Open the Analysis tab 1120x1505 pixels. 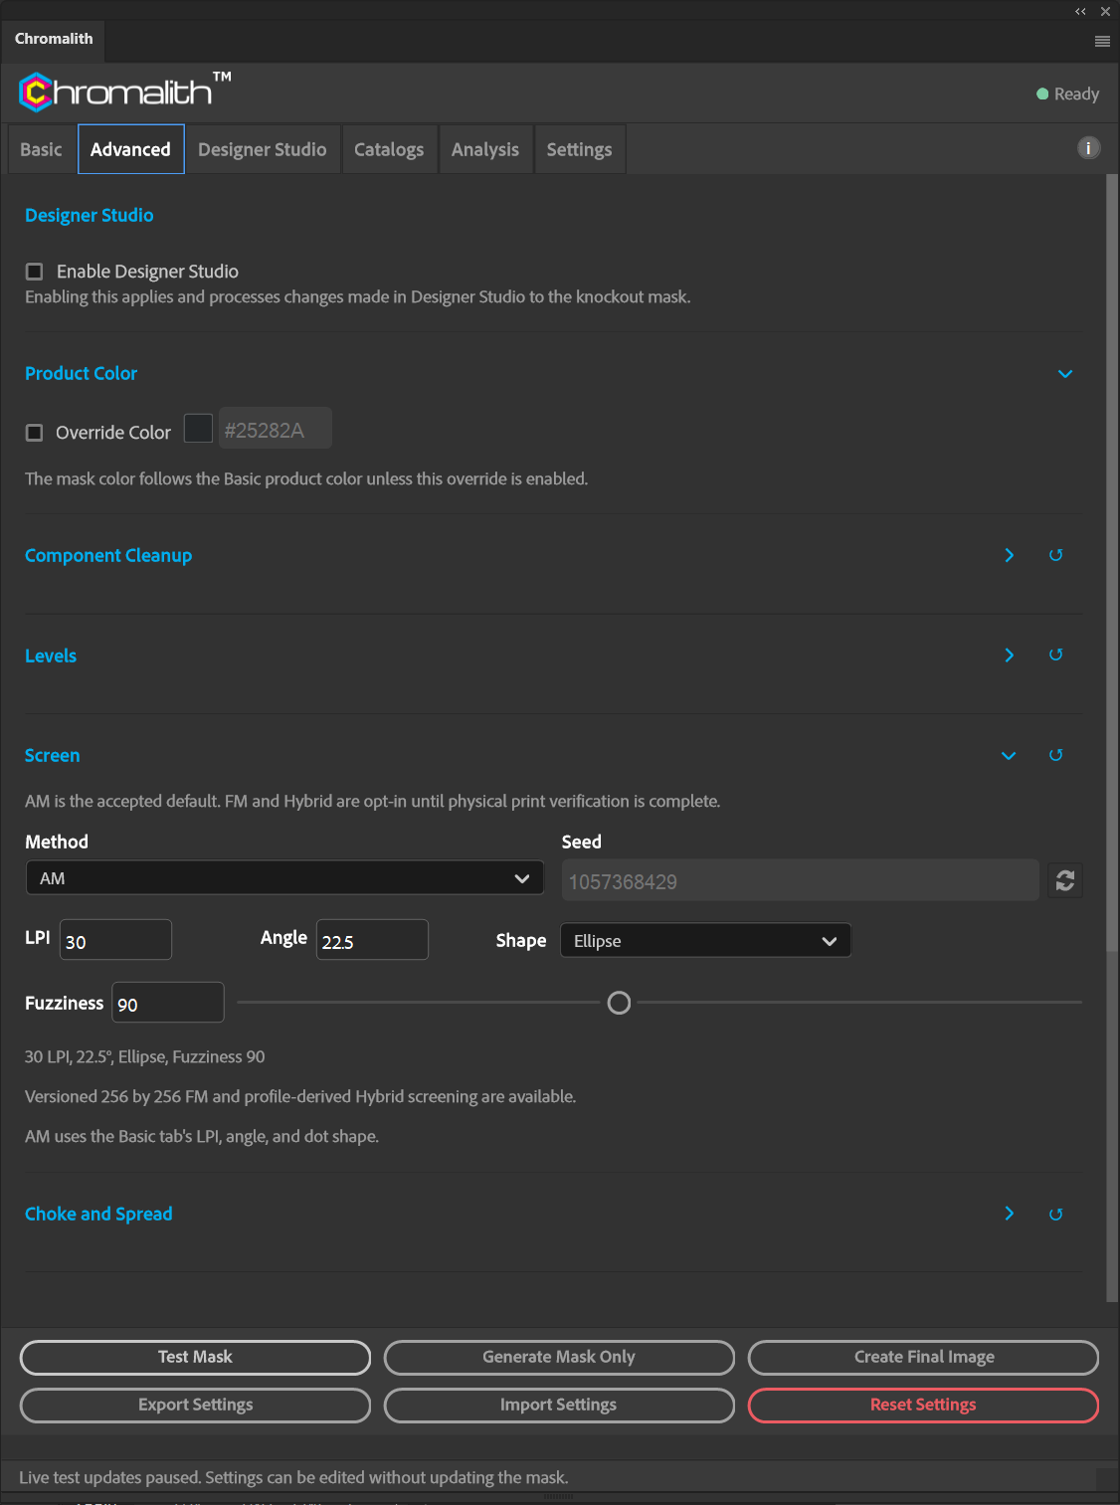[485, 149]
